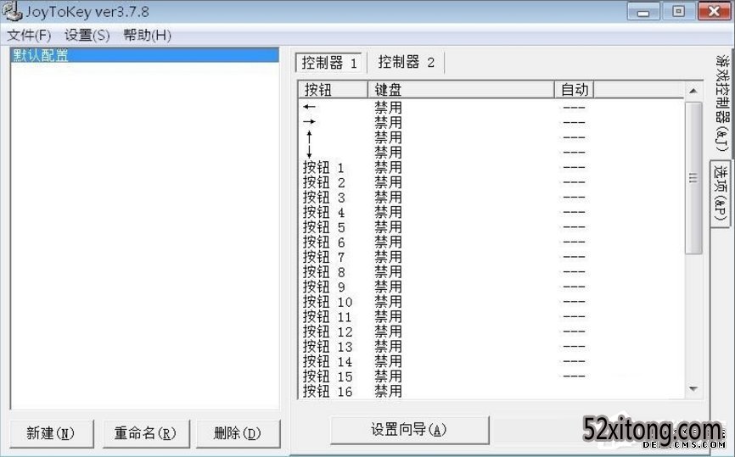This screenshot has height=457, width=735.
Task: Click the 键盘 column header
Action: (x=461, y=89)
